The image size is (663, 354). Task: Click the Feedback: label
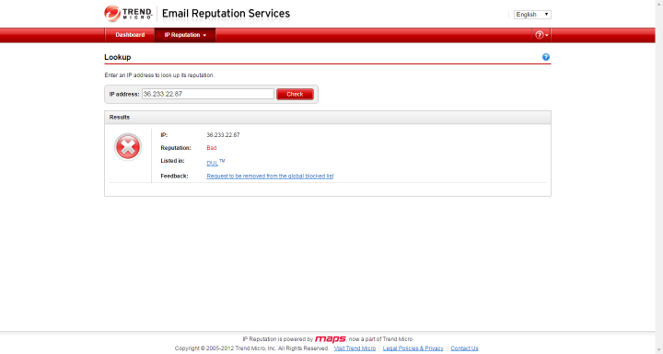coord(174,176)
